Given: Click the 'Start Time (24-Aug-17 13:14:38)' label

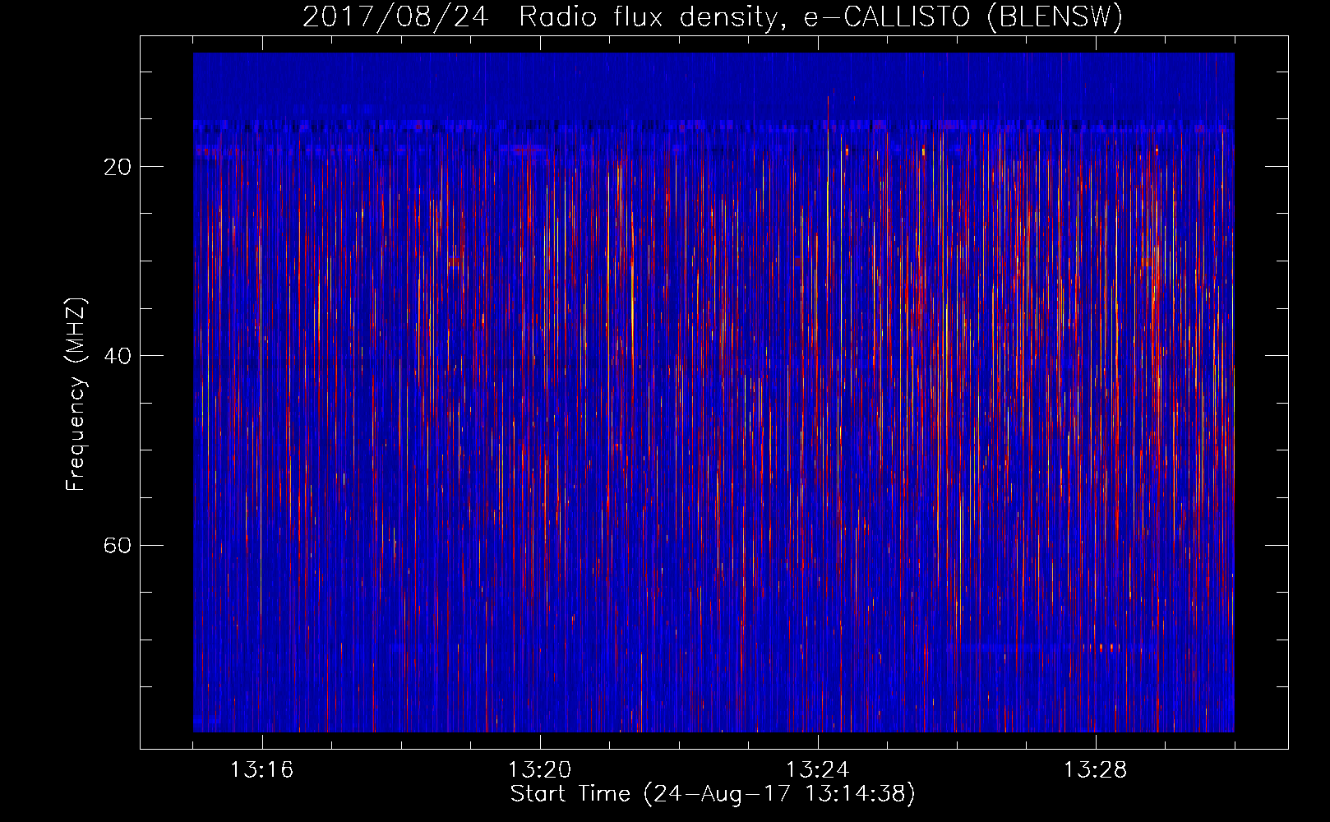Looking at the screenshot, I should [713, 794].
